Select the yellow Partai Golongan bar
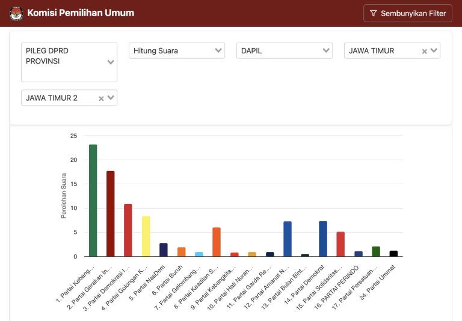Screen dimensions: 462x321 (146, 236)
